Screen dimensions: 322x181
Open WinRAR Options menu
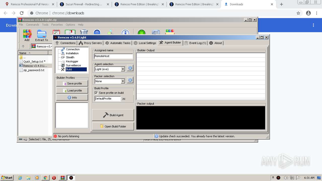coord(70,25)
